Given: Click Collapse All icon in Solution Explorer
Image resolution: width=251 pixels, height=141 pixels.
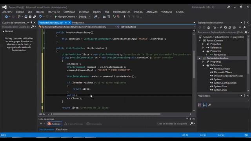Looking at the screenshot, I should (x=230, y=27).
